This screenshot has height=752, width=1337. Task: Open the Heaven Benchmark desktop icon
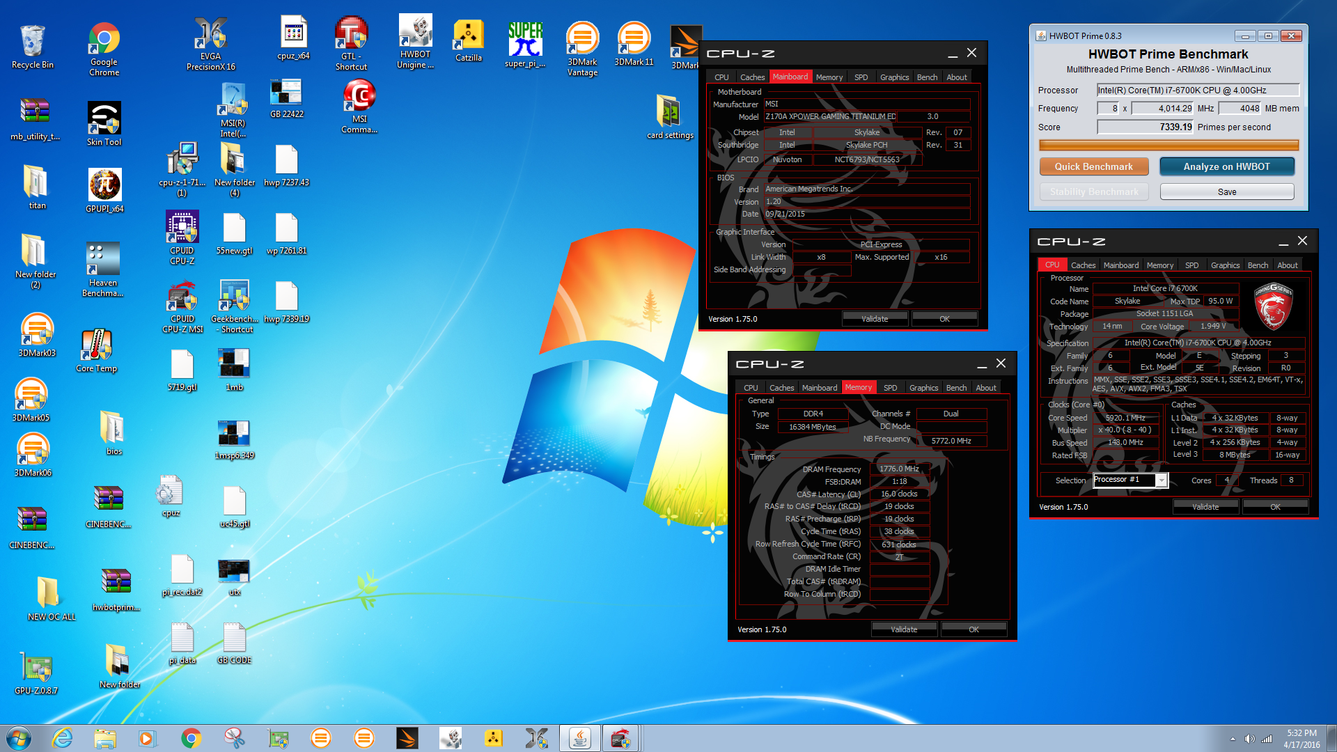click(x=103, y=270)
